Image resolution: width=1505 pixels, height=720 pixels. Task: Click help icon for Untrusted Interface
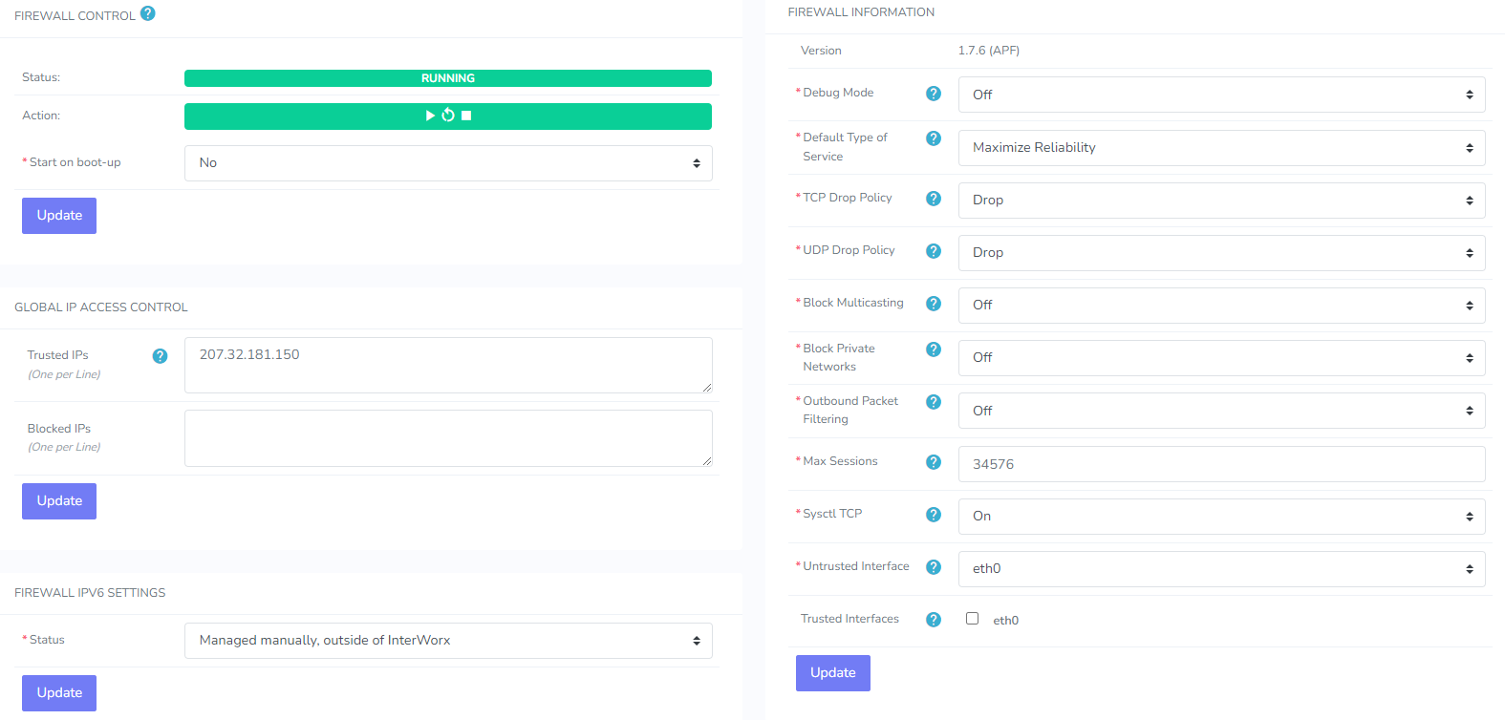[934, 567]
